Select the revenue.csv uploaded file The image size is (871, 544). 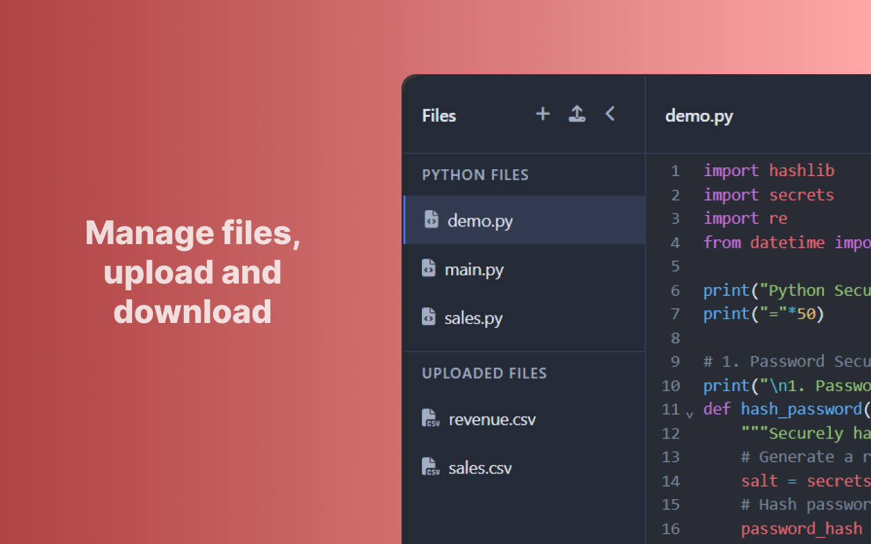coord(491,419)
